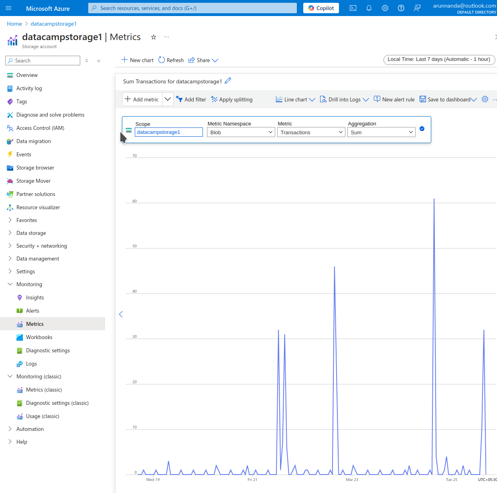Open Metric Namespace dropdown showing Blob

coord(241,132)
